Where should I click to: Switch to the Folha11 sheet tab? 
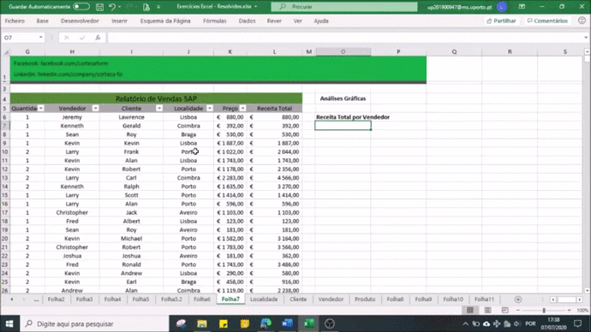(x=484, y=299)
